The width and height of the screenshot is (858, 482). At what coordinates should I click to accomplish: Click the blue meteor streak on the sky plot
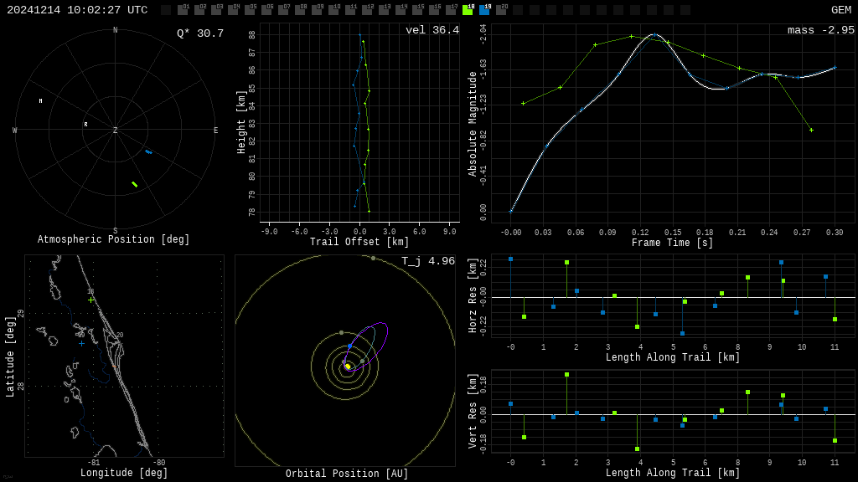click(148, 151)
